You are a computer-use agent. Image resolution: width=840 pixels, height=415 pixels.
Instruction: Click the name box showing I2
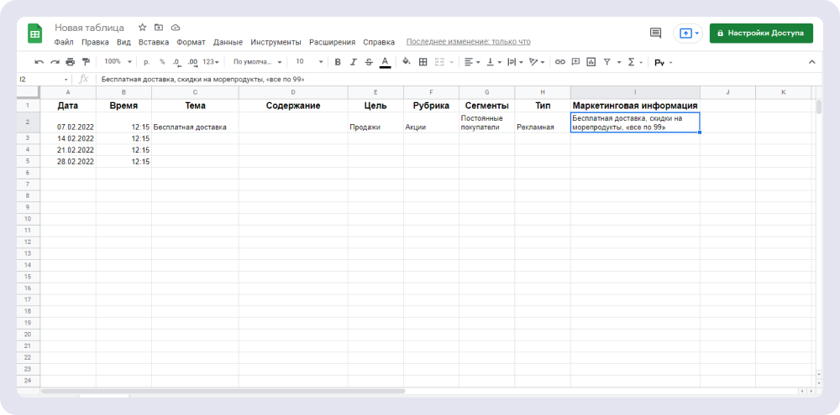pos(44,79)
